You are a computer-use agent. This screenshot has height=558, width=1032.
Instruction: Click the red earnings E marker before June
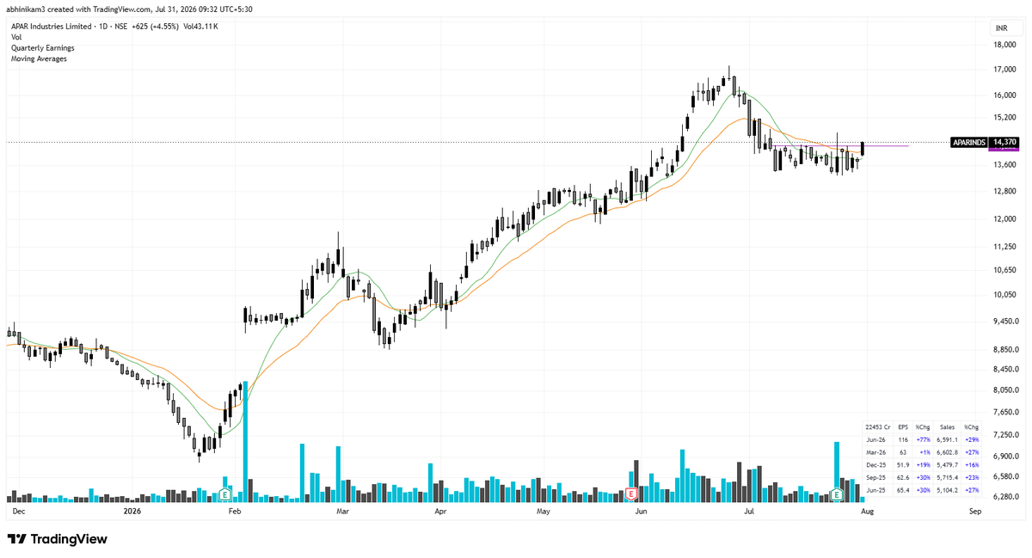point(630,494)
